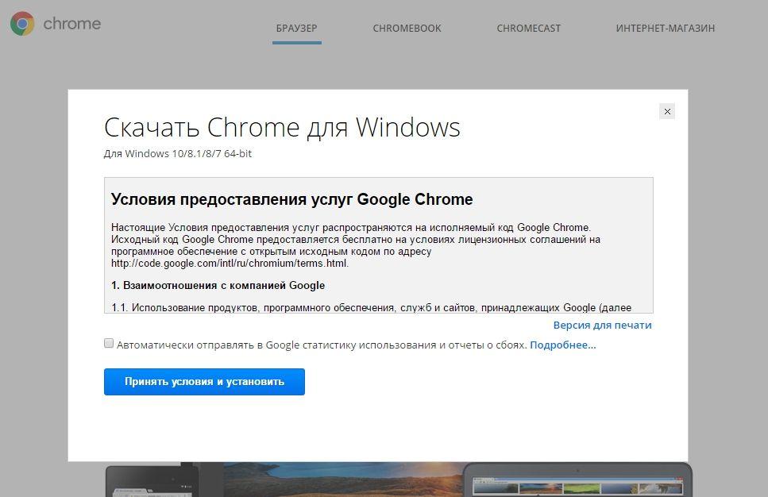Open the БРАУЗЕР tab
Image resolution: width=768 pixels, height=497 pixels.
tap(297, 29)
